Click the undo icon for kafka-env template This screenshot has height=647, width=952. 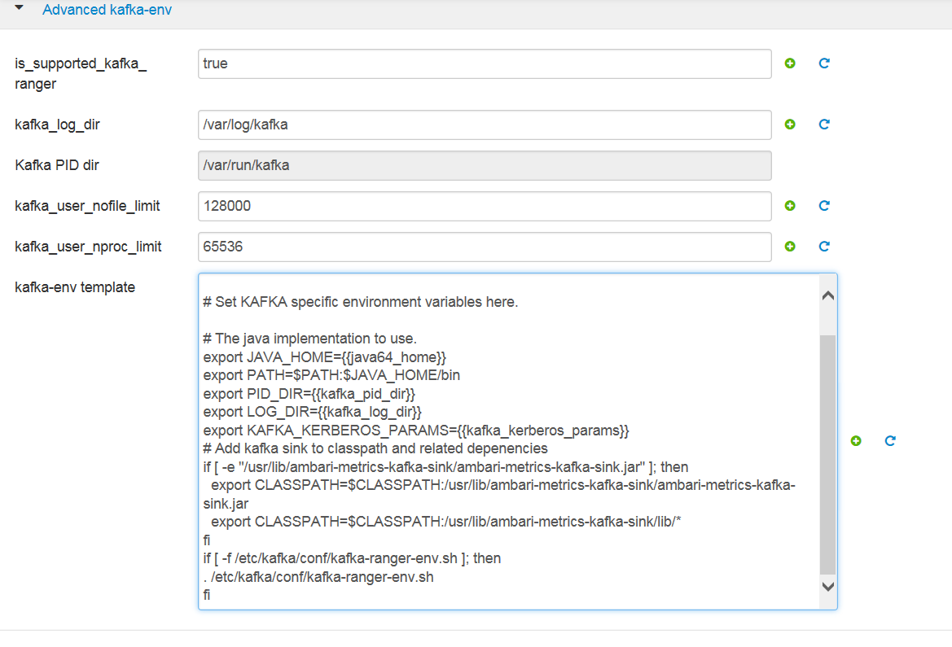point(889,440)
